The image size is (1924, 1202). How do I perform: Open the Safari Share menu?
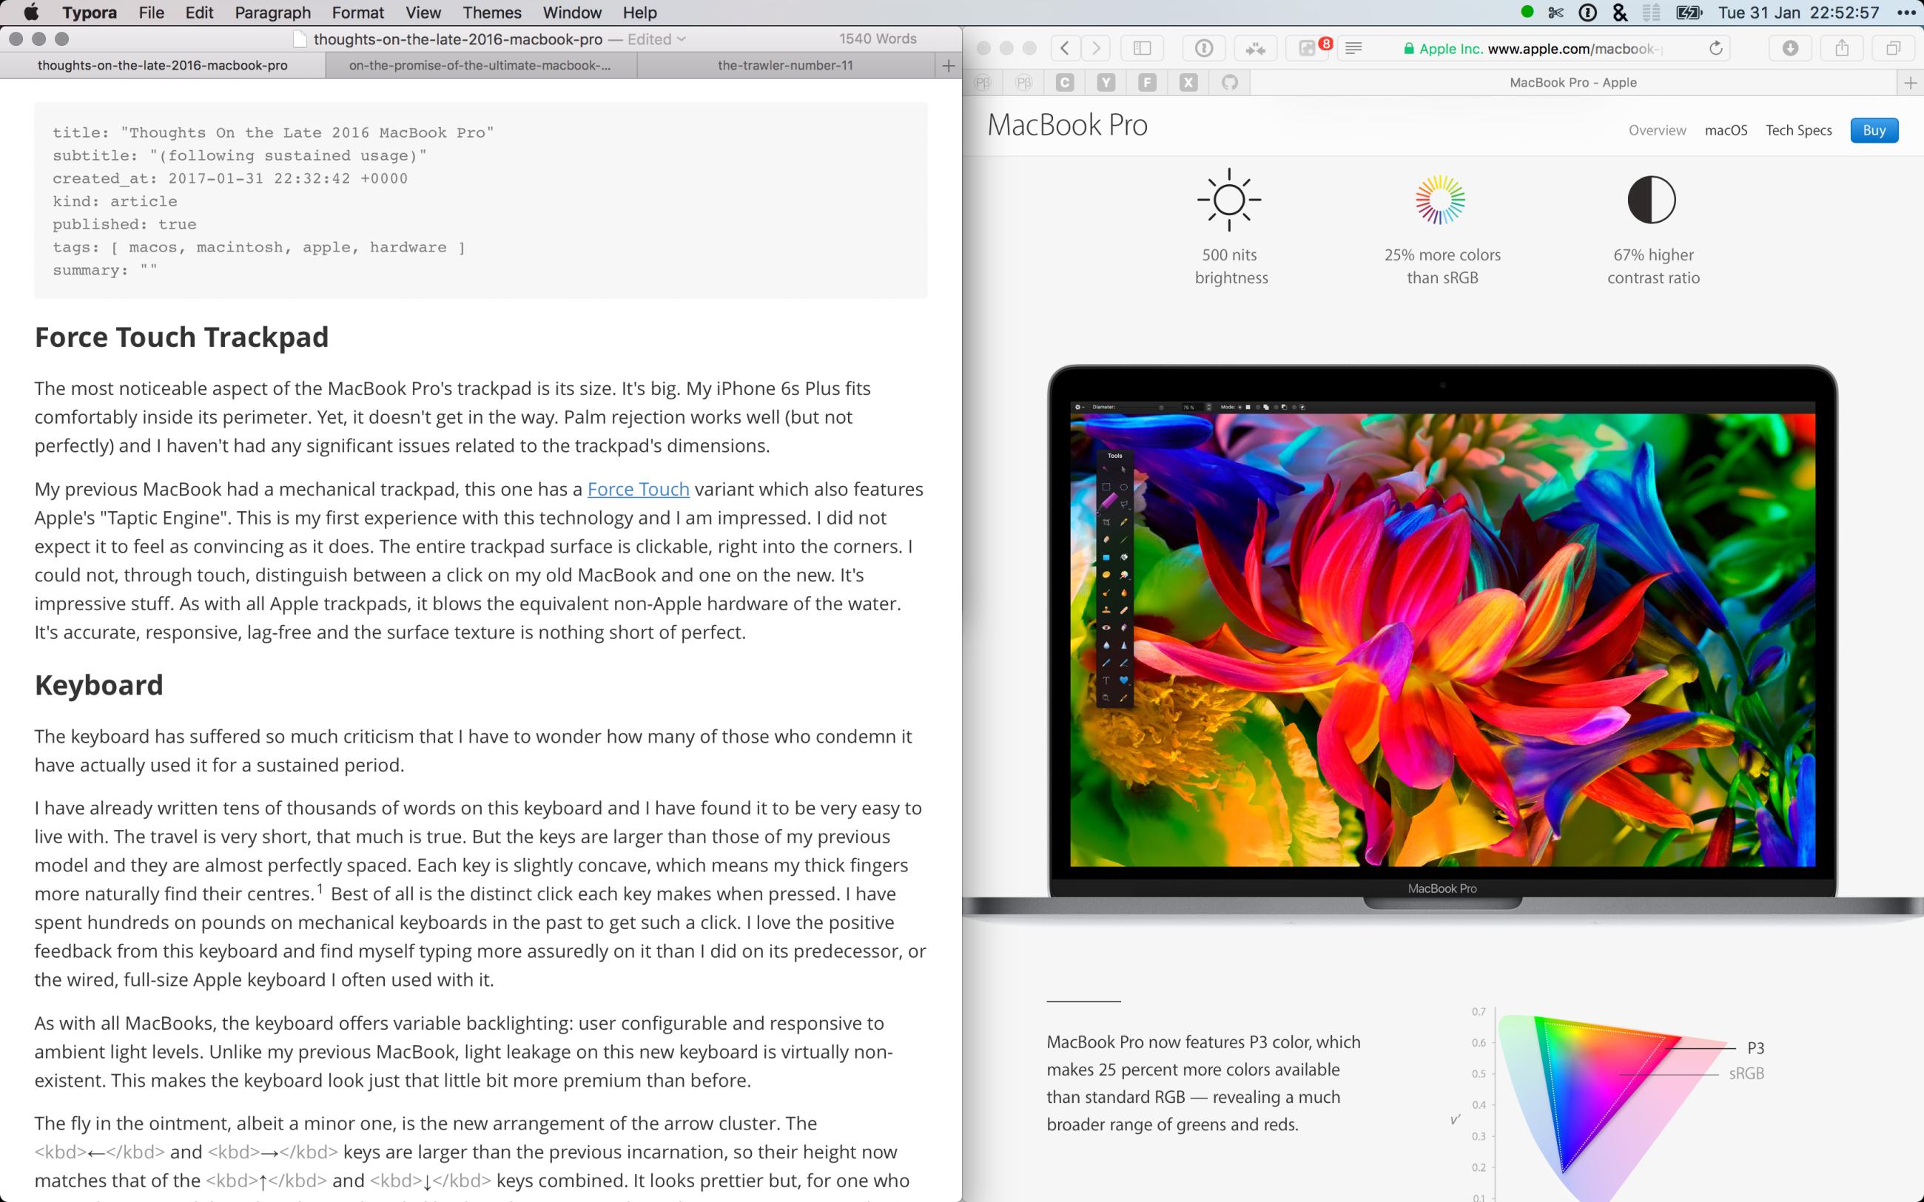1841,49
